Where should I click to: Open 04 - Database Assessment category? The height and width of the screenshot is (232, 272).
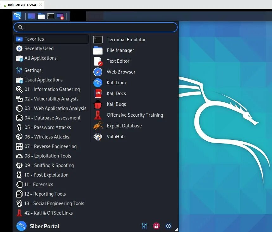click(x=51, y=118)
